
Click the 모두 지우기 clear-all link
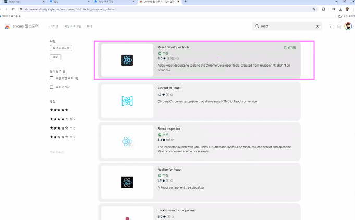[x=57, y=152]
